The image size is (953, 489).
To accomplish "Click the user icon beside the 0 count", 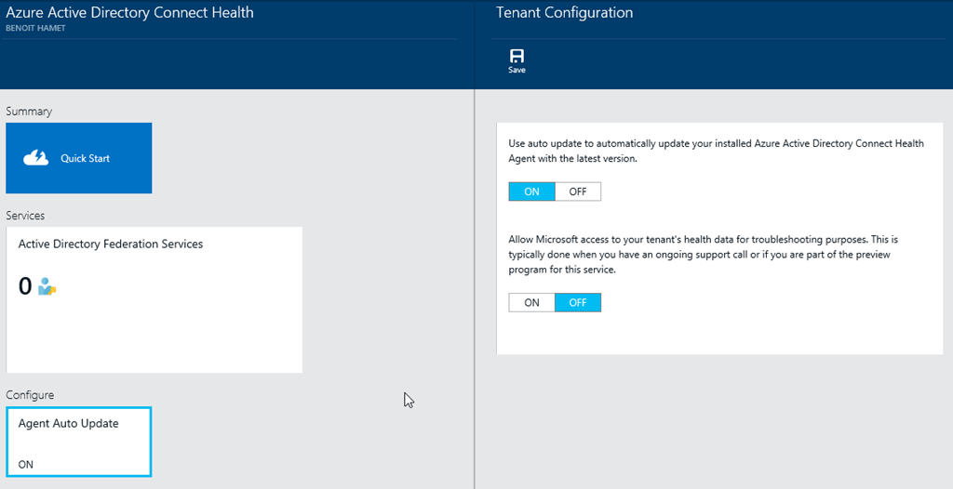I will pyautogui.click(x=47, y=287).
